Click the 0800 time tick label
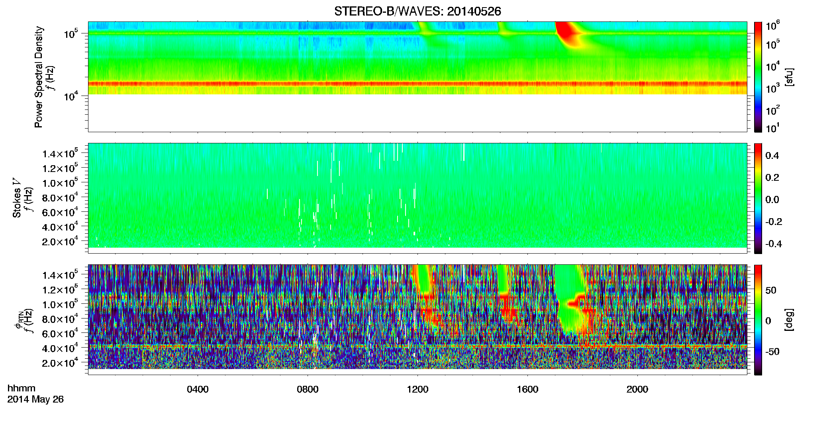This screenshot has height=430, width=835. (x=308, y=389)
